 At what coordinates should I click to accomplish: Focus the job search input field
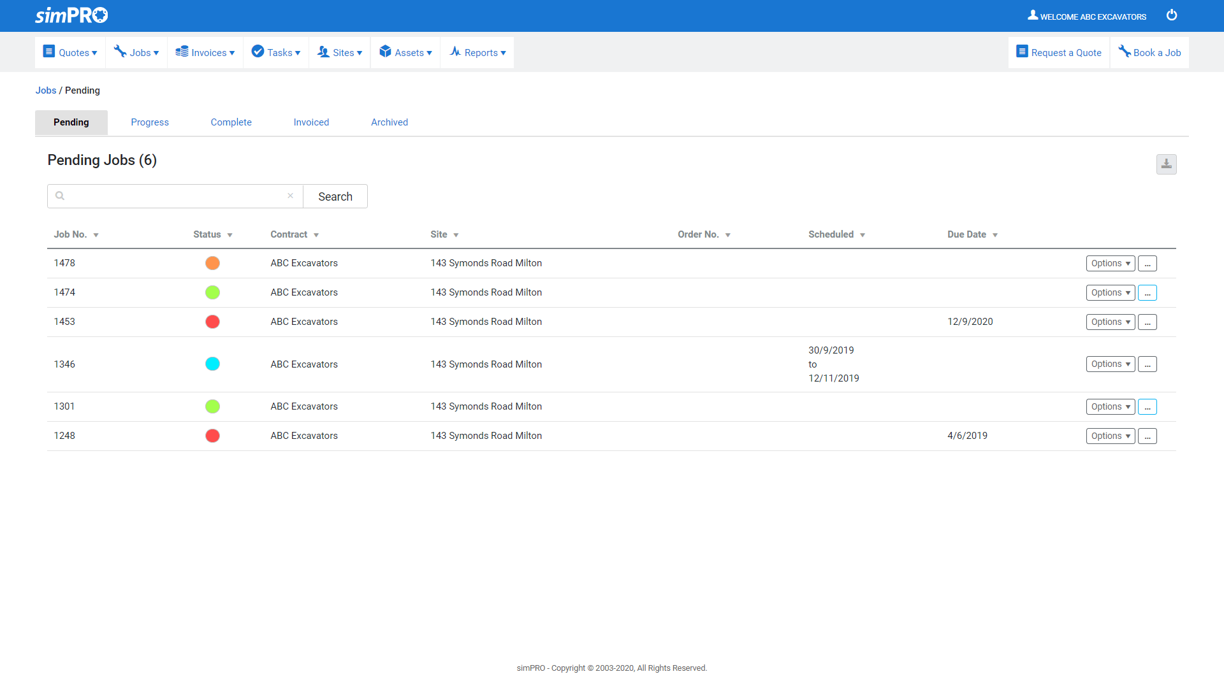[x=175, y=196]
